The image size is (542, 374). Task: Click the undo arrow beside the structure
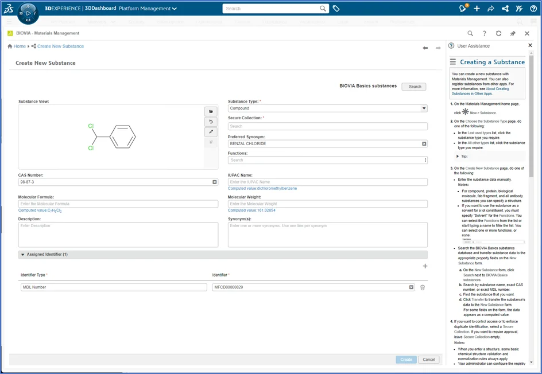211,122
